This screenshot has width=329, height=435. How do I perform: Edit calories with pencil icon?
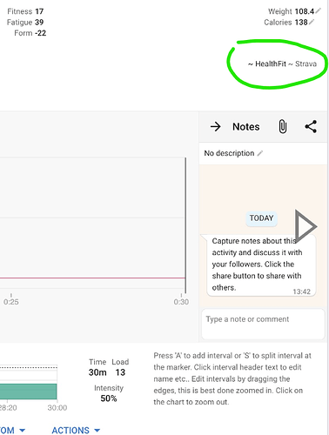pos(312,22)
